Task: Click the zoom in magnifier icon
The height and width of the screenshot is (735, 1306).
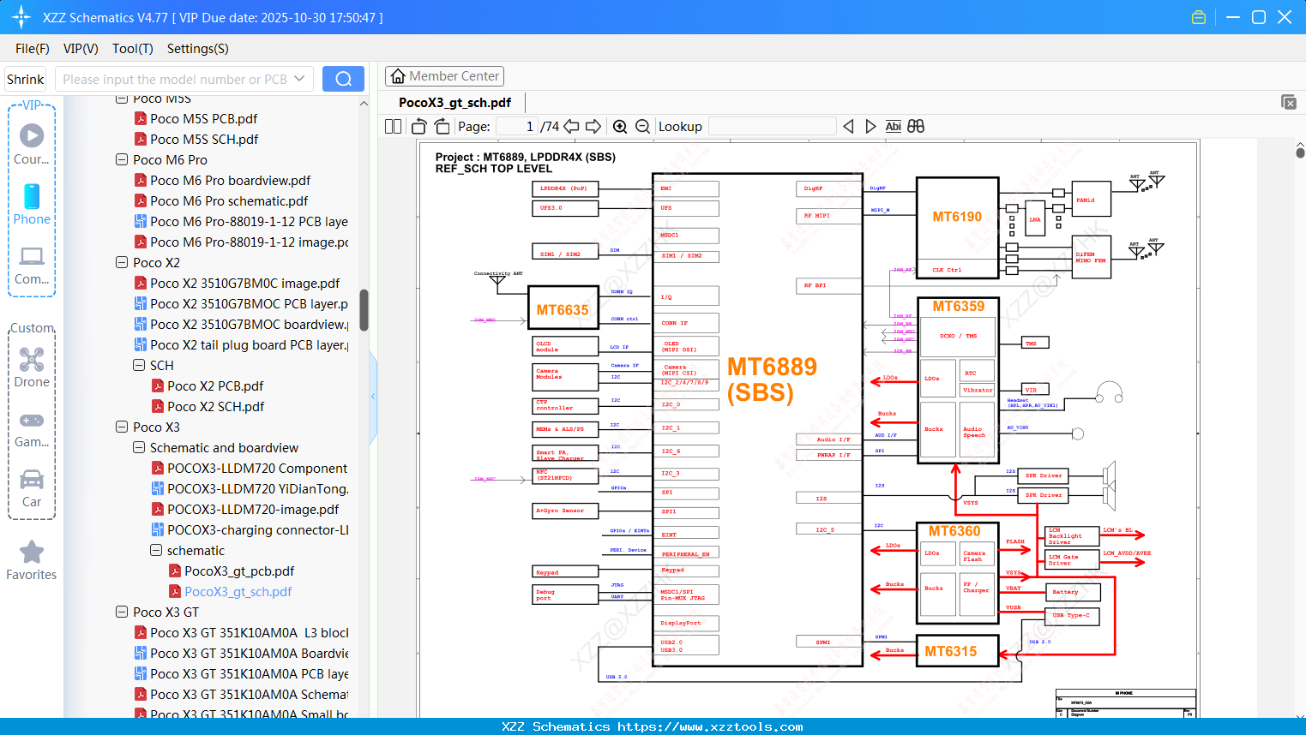Action: pyautogui.click(x=620, y=127)
